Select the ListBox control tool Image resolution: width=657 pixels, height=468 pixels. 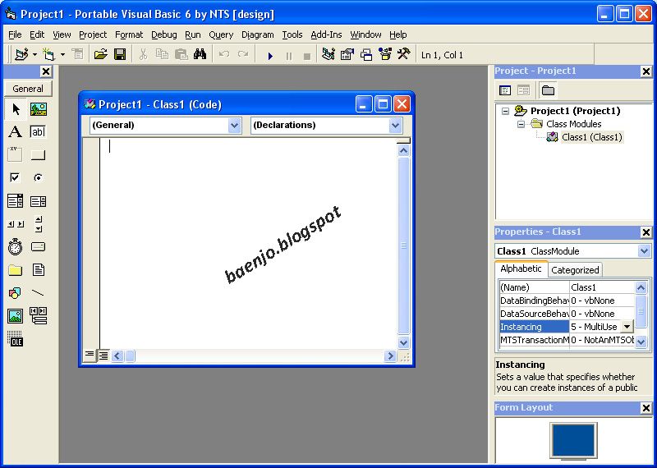38,201
